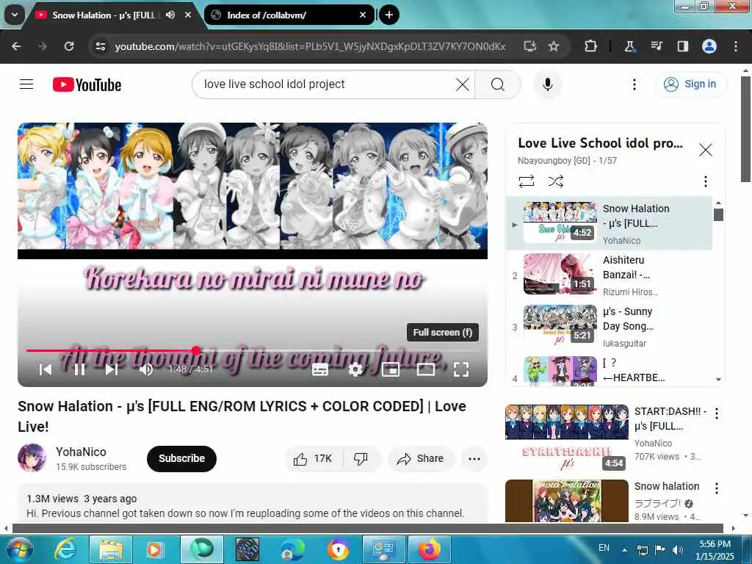Toggle the browser side panel

click(683, 46)
